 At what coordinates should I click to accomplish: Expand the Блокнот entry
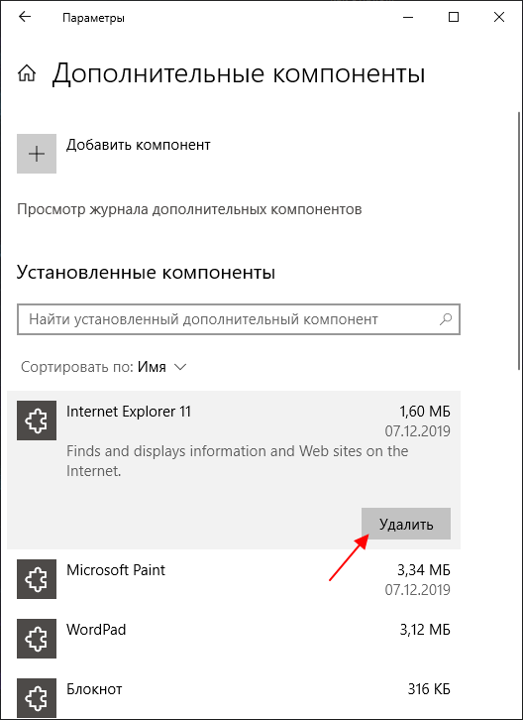pos(234,698)
